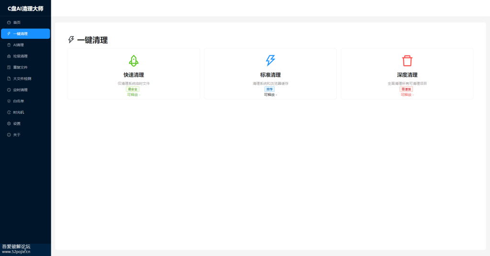Click the C盘AI清理大师 app title

25,8
